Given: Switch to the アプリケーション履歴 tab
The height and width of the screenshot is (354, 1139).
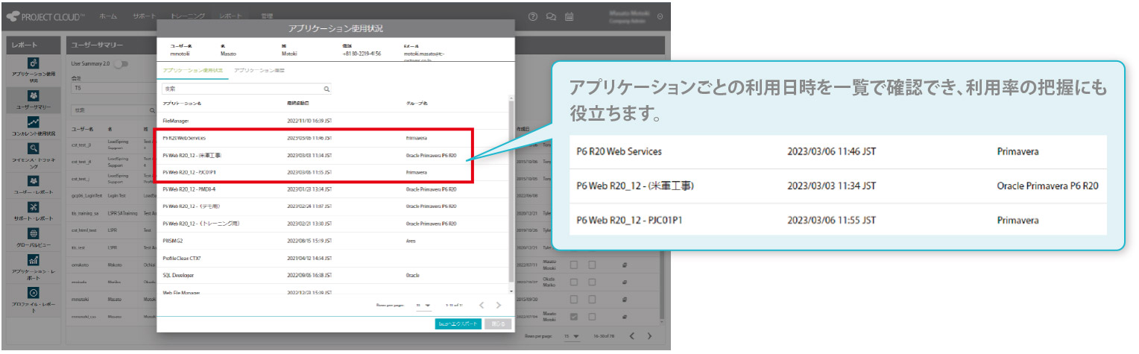Looking at the screenshot, I should click(259, 70).
